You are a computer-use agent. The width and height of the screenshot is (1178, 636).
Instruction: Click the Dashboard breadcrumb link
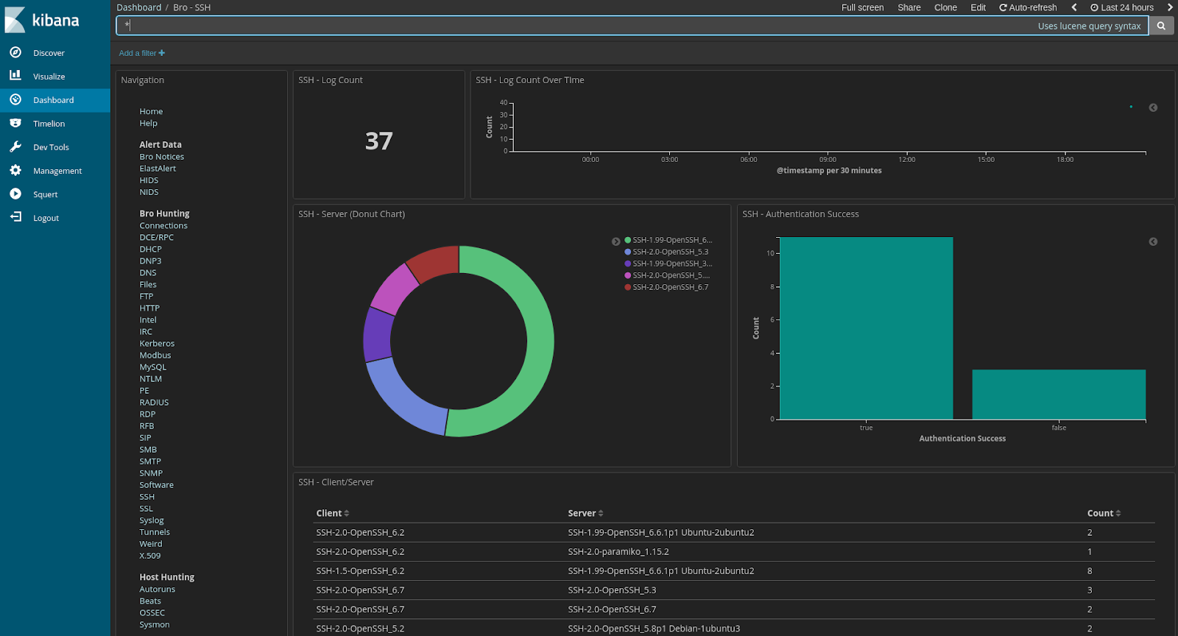tap(138, 7)
